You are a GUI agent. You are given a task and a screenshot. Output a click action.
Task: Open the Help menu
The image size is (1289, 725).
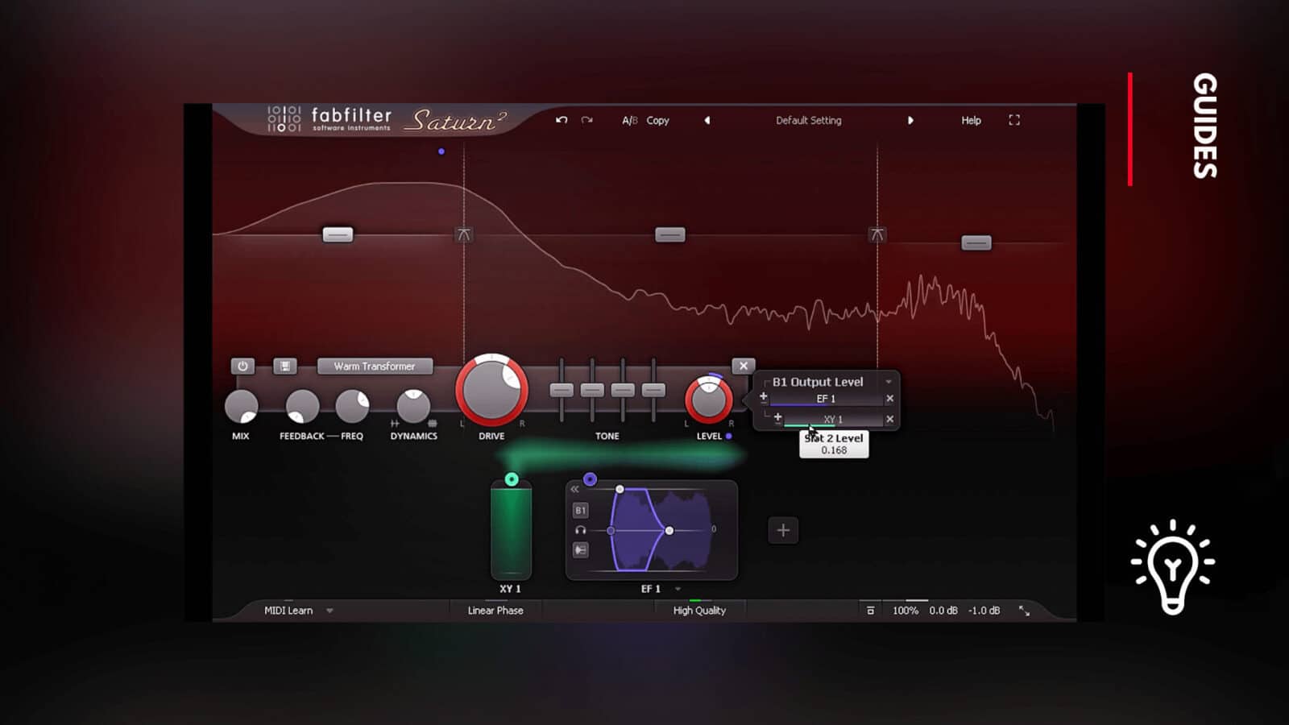[x=971, y=120]
